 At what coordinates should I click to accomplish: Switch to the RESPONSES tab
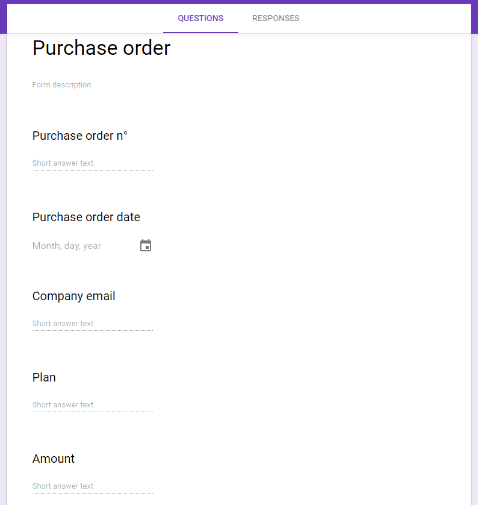(276, 18)
